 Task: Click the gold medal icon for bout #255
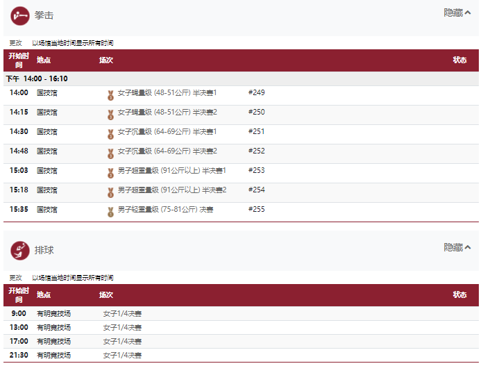click(x=110, y=212)
